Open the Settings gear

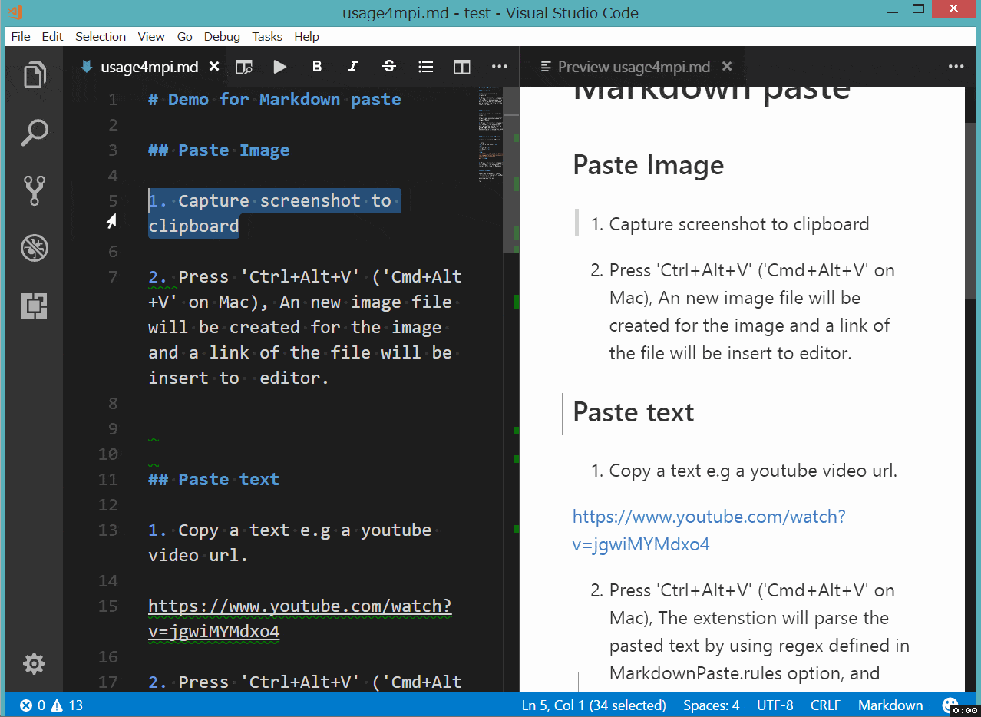click(34, 663)
